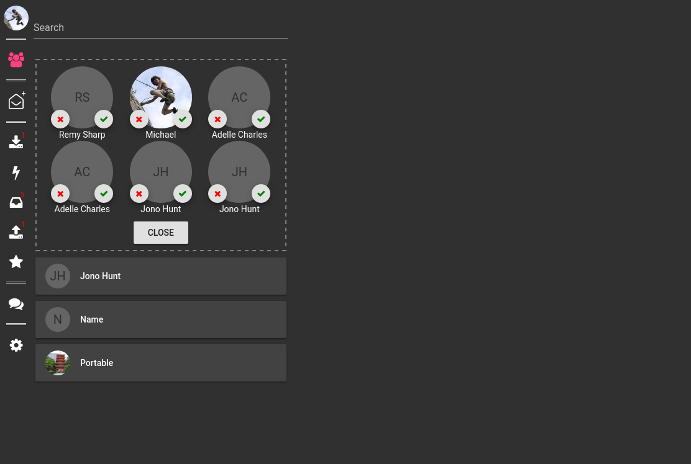Open the uploads icon in sidebar

click(x=16, y=231)
